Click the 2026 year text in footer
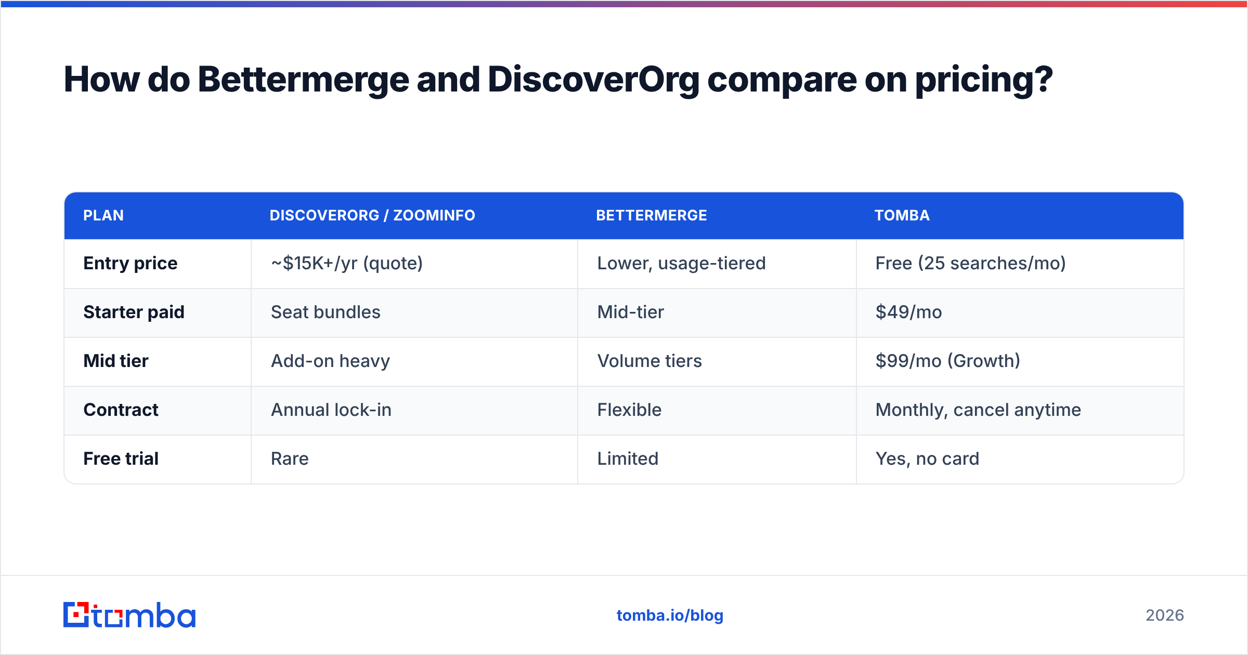This screenshot has height=655, width=1248. click(1165, 615)
